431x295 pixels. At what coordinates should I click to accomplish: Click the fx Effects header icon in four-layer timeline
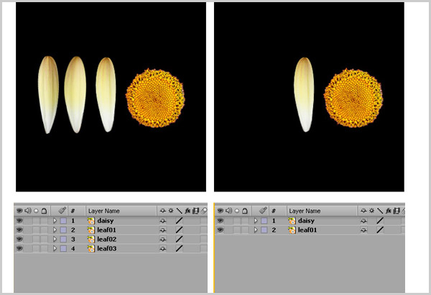[187, 211]
